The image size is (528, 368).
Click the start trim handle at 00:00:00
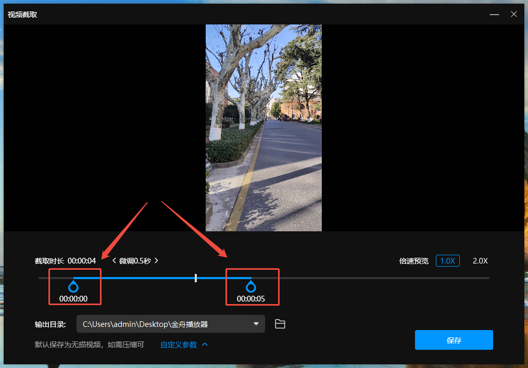click(73, 287)
